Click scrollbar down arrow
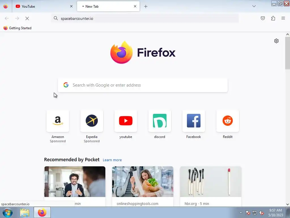 287,204
